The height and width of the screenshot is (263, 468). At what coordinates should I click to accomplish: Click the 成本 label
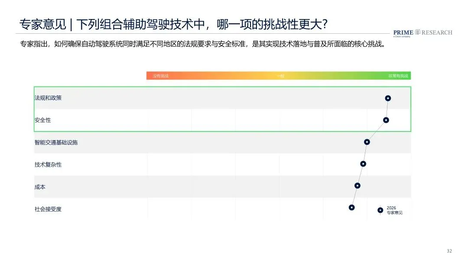pyautogui.click(x=40, y=187)
